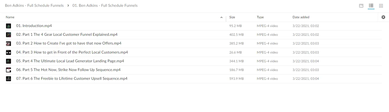Viewport: 389px width, 112px height.
Task: Click thumbnail of 06. Part 5 video
Action: pos(8,70)
